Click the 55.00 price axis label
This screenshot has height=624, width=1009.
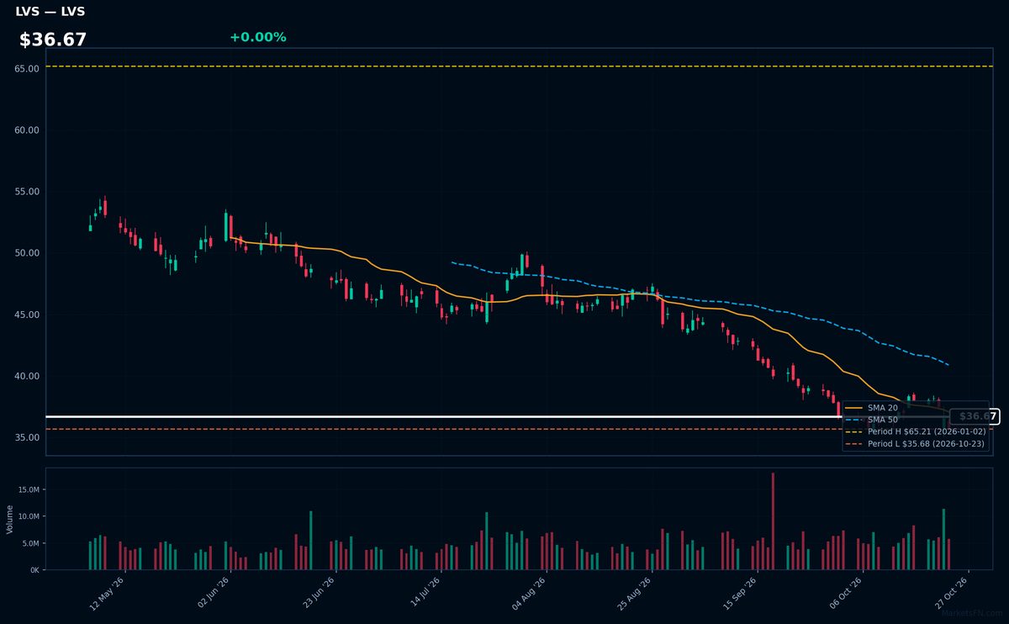click(x=27, y=192)
